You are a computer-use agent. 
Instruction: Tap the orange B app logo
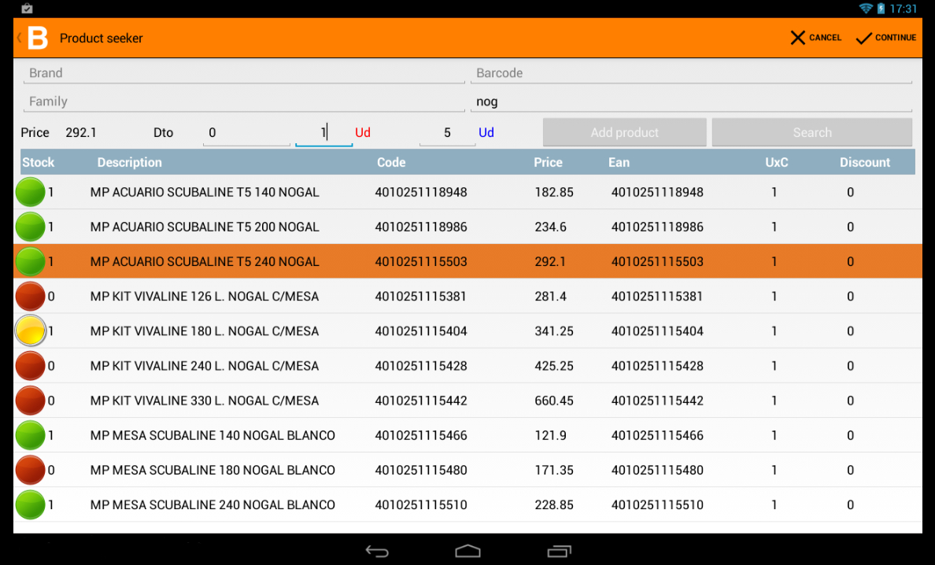point(38,38)
